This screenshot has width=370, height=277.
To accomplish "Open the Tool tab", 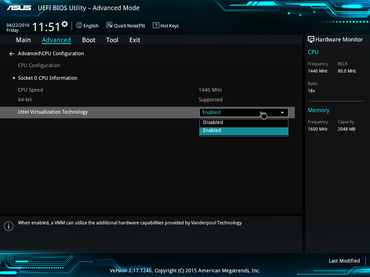I will pyautogui.click(x=112, y=40).
